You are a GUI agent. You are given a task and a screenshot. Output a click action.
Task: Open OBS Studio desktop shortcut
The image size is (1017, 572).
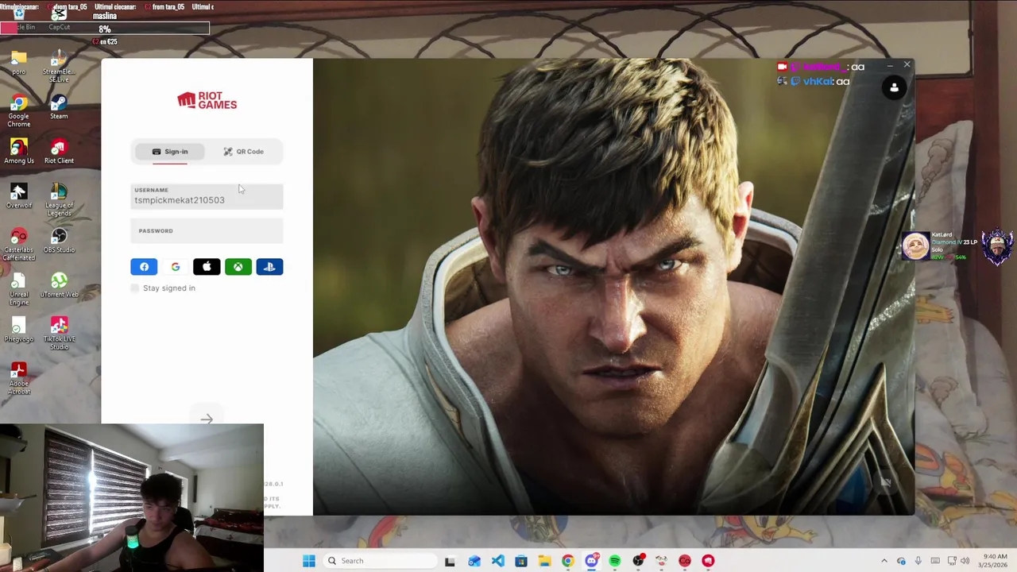pyautogui.click(x=59, y=241)
